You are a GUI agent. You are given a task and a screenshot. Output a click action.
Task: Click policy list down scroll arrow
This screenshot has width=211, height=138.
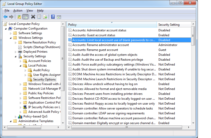pyautogui.click(x=193, y=123)
